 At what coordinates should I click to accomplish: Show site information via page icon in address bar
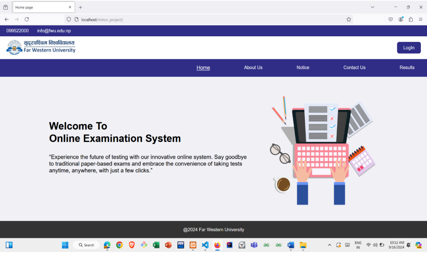(76, 20)
